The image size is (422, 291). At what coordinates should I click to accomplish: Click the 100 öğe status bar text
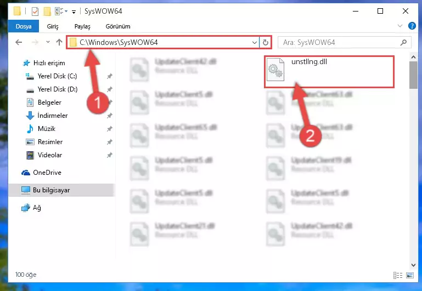(x=26, y=275)
